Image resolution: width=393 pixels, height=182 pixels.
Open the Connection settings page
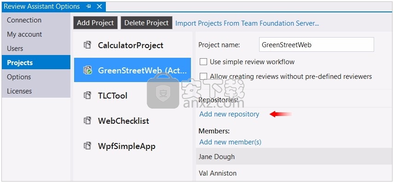click(x=24, y=20)
